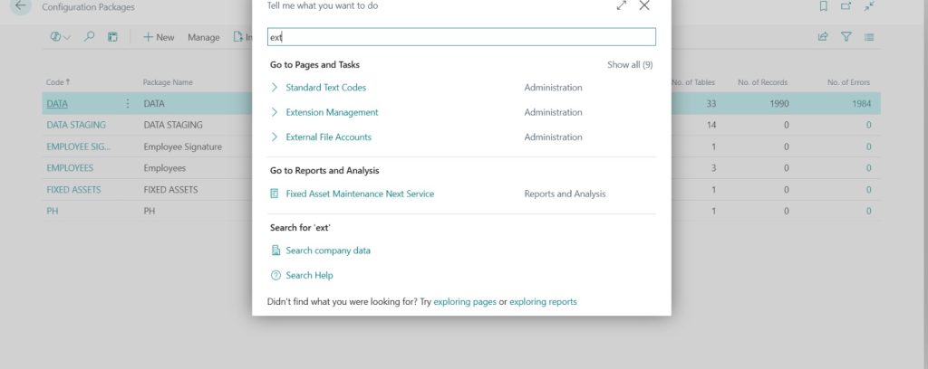This screenshot has height=369, width=928.
Task: Close the Tell Me search dialog
Action: coord(644,5)
